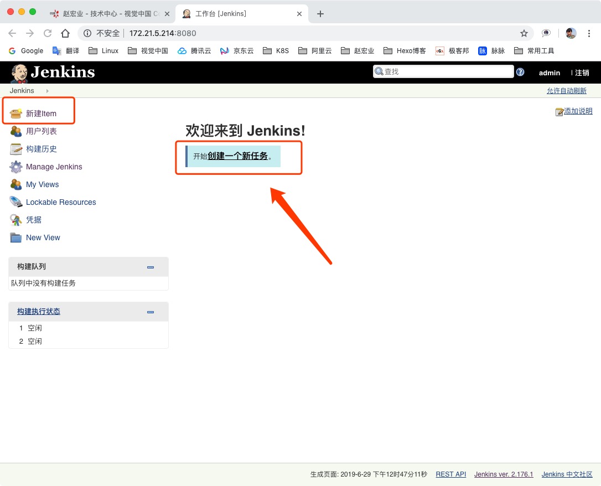Click the browser address bar URL
The image size is (601, 486).
(163, 33)
